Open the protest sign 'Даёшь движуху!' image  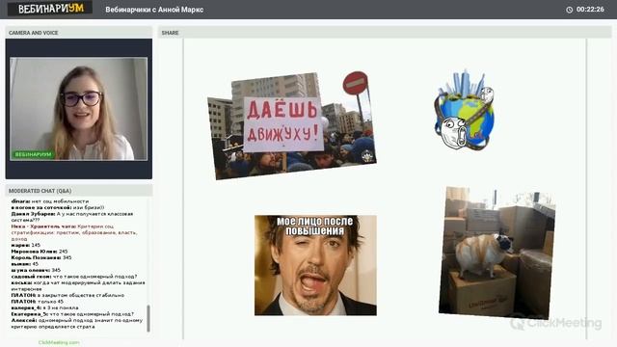(291, 126)
